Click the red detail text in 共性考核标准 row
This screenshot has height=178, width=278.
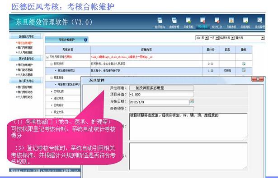122,57
